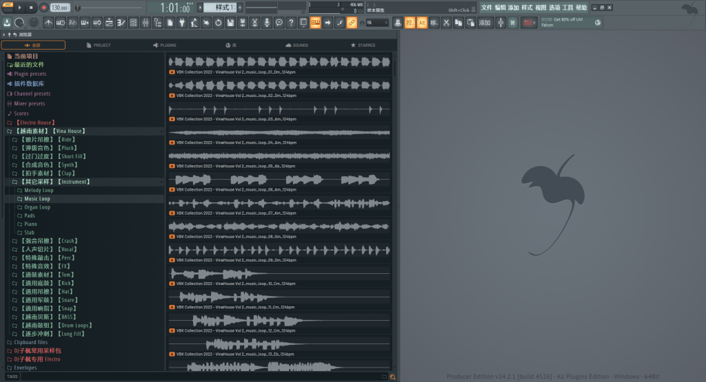
Task: Switch to the PLUGINS browser tab
Action: coord(165,45)
